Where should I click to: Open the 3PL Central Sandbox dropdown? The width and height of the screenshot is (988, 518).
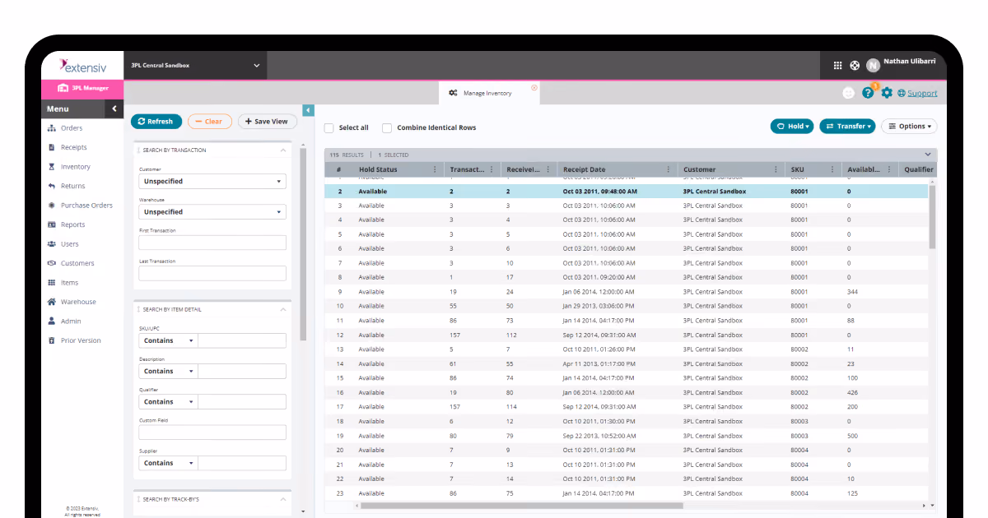(x=196, y=66)
